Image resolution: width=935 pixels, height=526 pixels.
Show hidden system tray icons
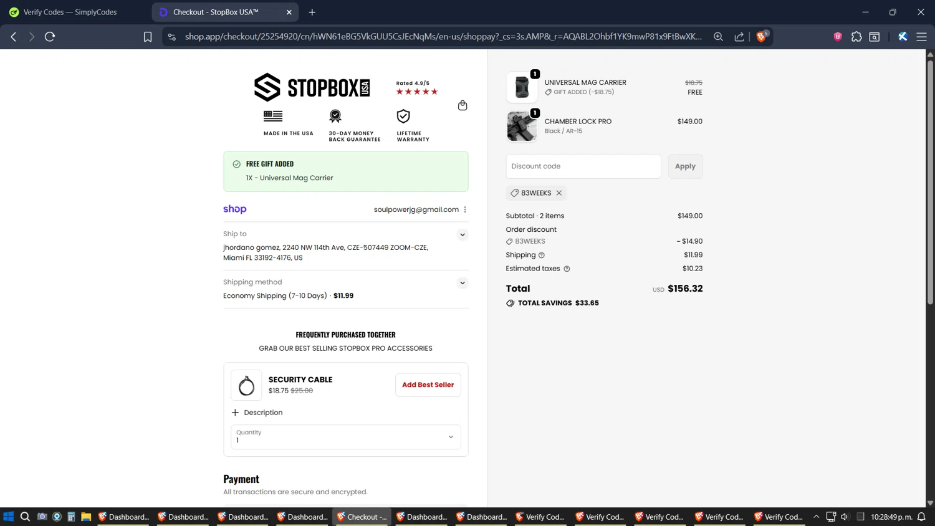pyautogui.click(x=816, y=517)
